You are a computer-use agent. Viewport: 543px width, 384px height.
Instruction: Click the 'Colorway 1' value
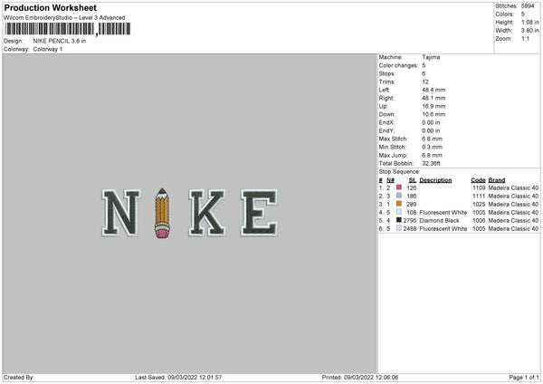click(48, 49)
